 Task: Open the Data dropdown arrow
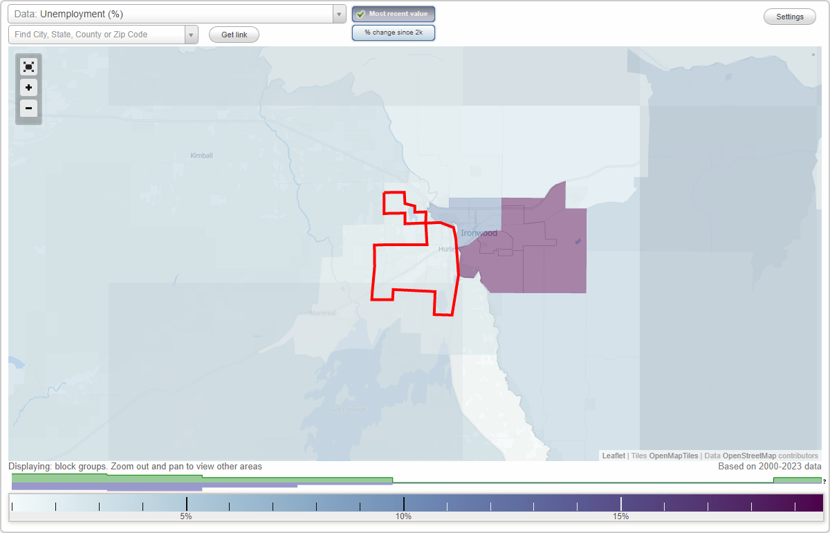(339, 14)
